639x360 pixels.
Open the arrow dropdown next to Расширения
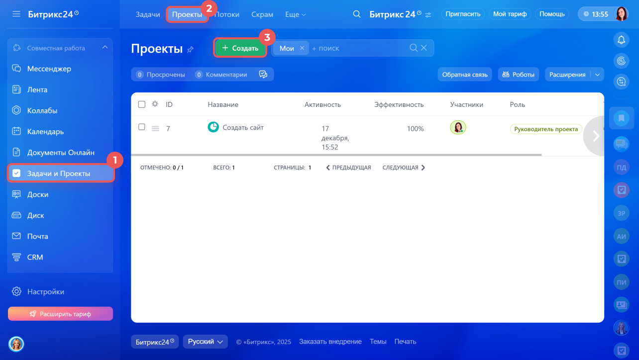pyautogui.click(x=598, y=75)
